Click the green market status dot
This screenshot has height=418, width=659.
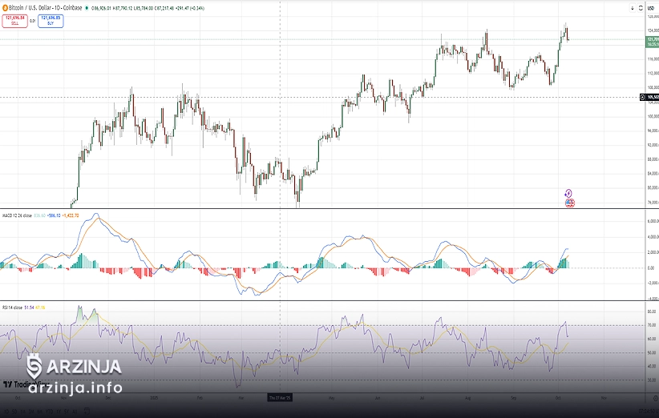point(88,8)
